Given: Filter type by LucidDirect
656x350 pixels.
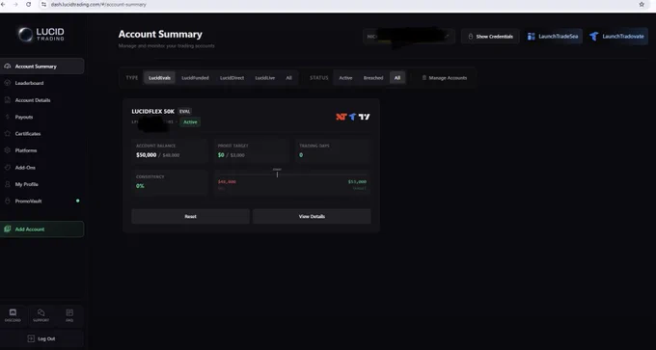Looking at the screenshot, I should (x=232, y=78).
